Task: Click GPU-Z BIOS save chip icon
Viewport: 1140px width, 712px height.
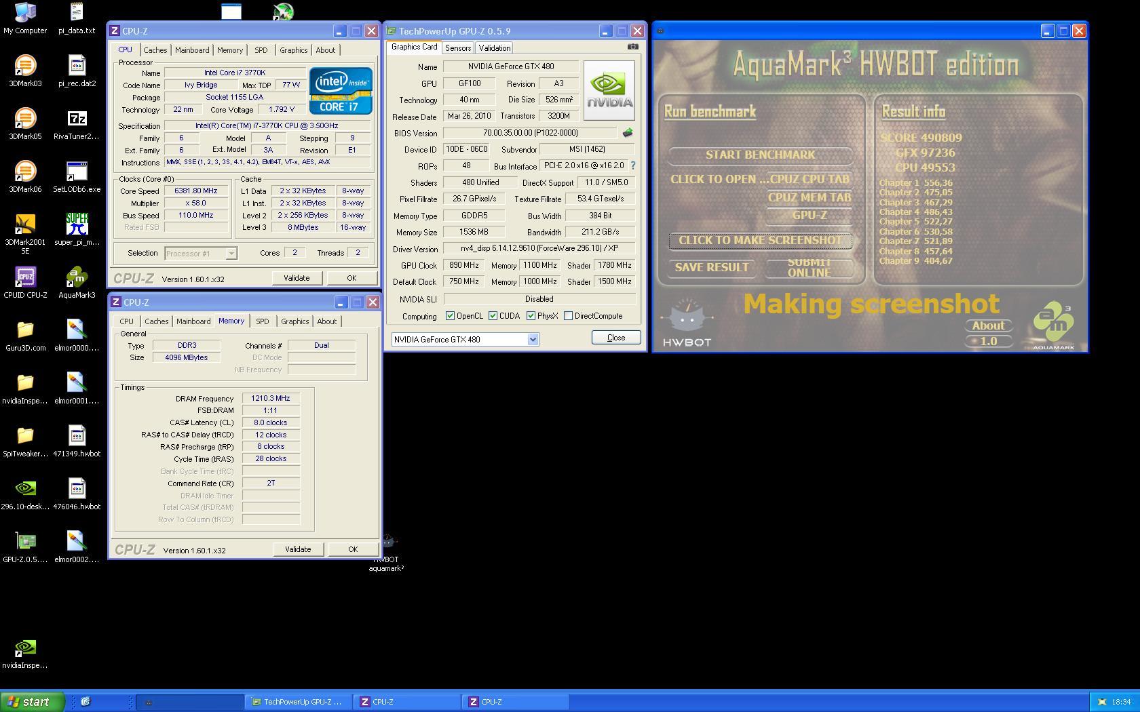Action: [627, 133]
